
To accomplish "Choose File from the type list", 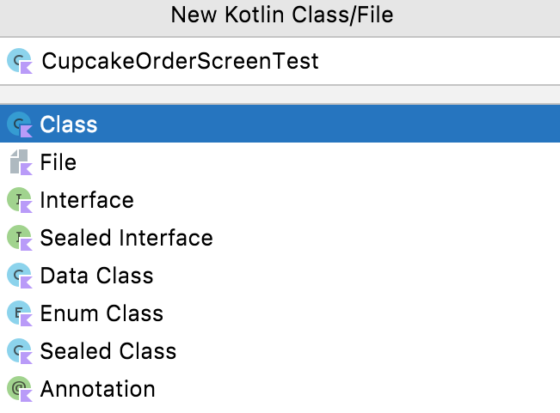I will click(58, 162).
